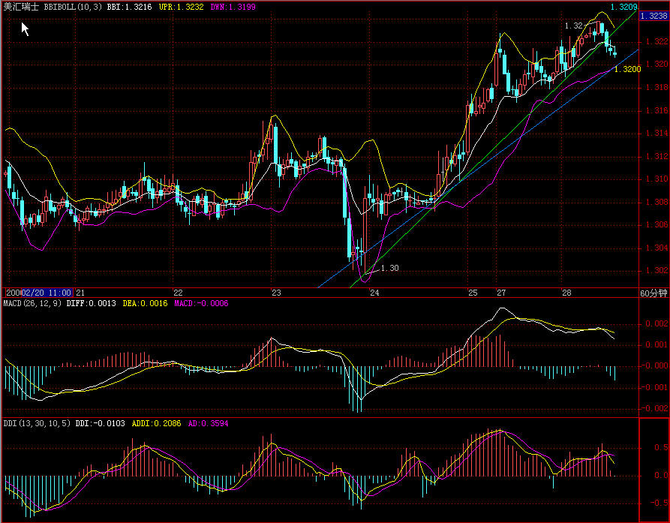Click the chart title 美汇瑞士
Screen dimensions: 670x523
(21, 7)
